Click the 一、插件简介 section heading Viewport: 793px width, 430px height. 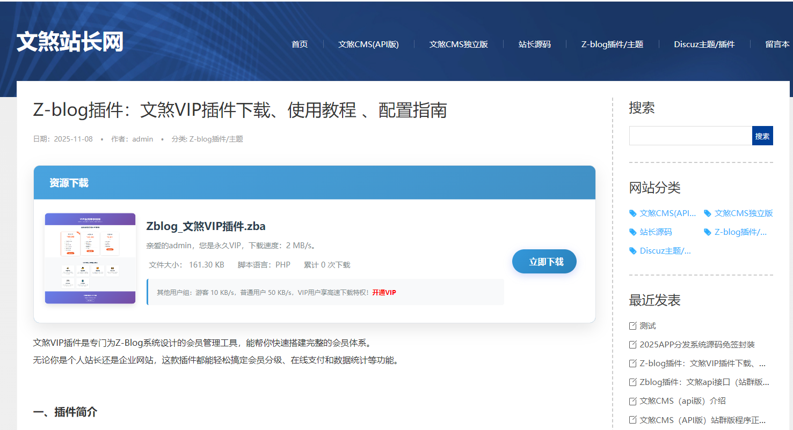point(65,412)
